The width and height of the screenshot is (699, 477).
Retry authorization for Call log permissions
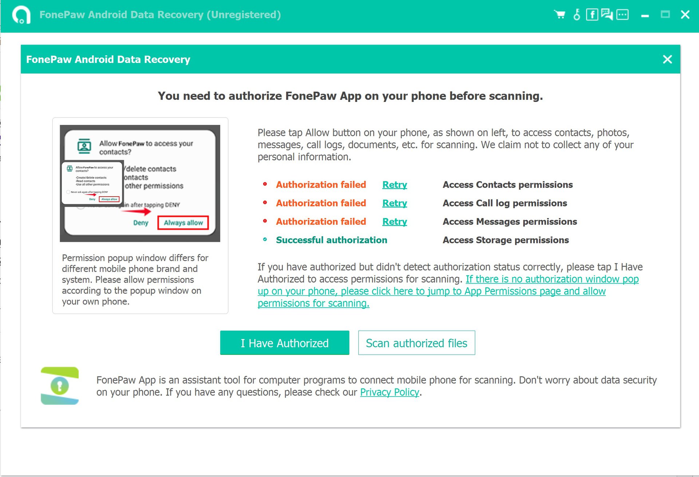(395, 203)
